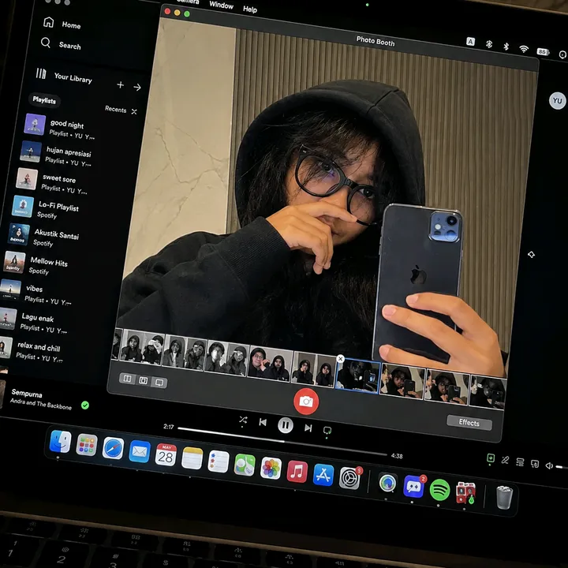Screen dimensions: 568x568
Task: Select single still photo mode
Action: 144,381
